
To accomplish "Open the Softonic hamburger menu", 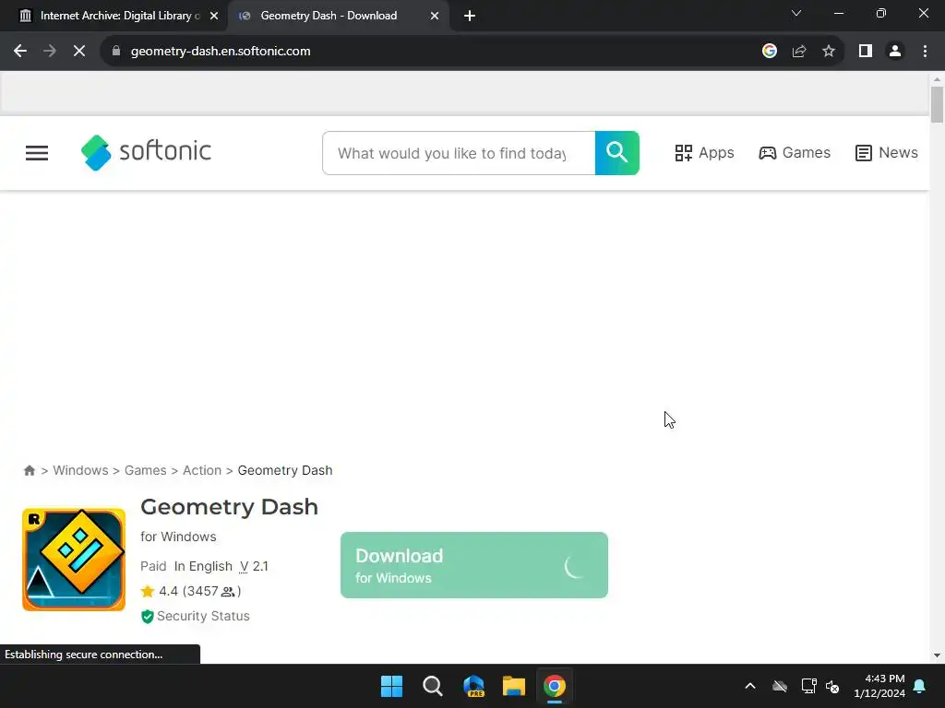I will 37,153.
